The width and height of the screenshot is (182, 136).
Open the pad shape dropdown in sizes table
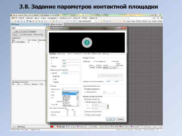coord(109,67)
